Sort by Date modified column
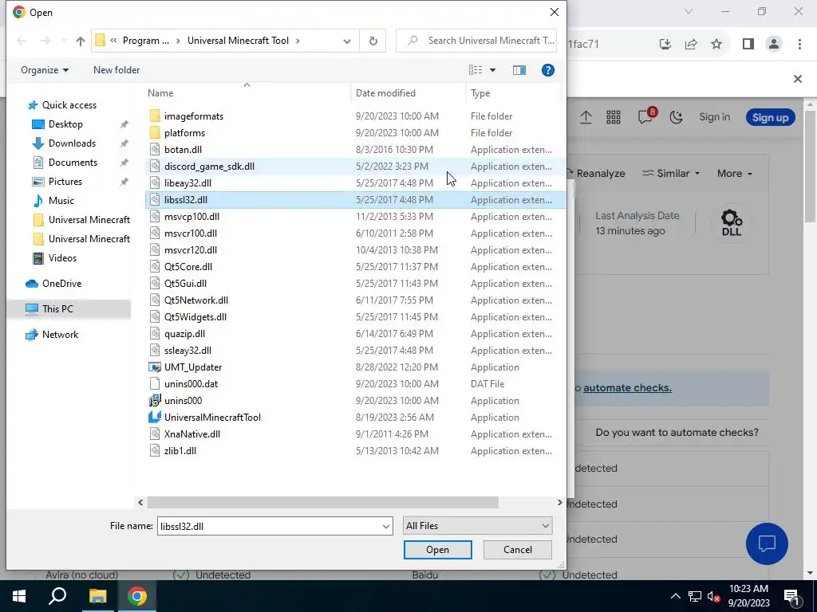 click(x=385, y=93)
